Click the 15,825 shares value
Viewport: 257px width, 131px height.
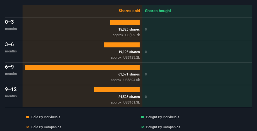129,29
